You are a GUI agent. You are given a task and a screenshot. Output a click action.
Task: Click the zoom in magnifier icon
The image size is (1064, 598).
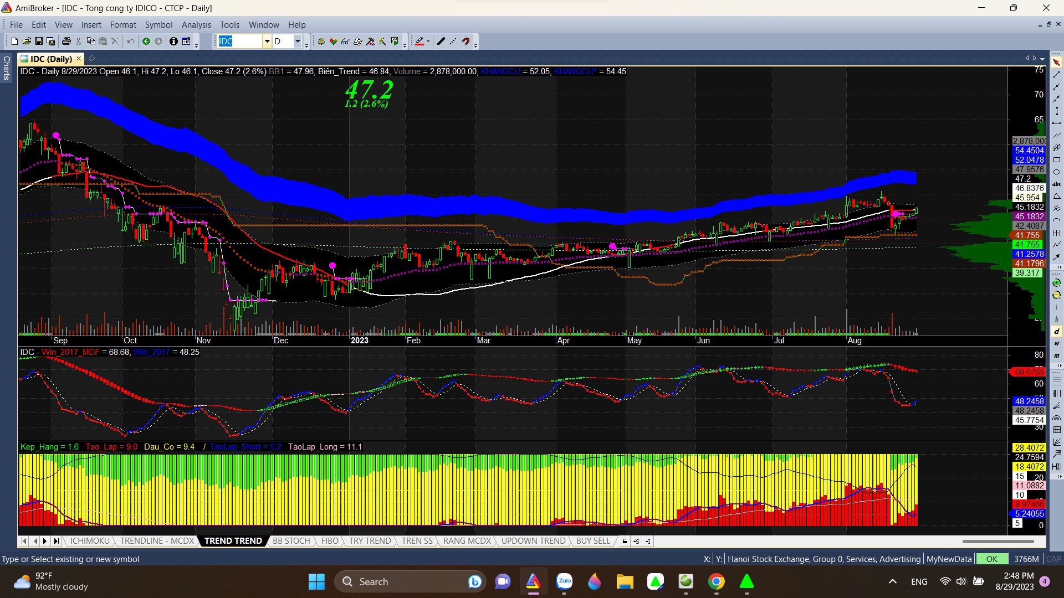tap(1056, 282)
